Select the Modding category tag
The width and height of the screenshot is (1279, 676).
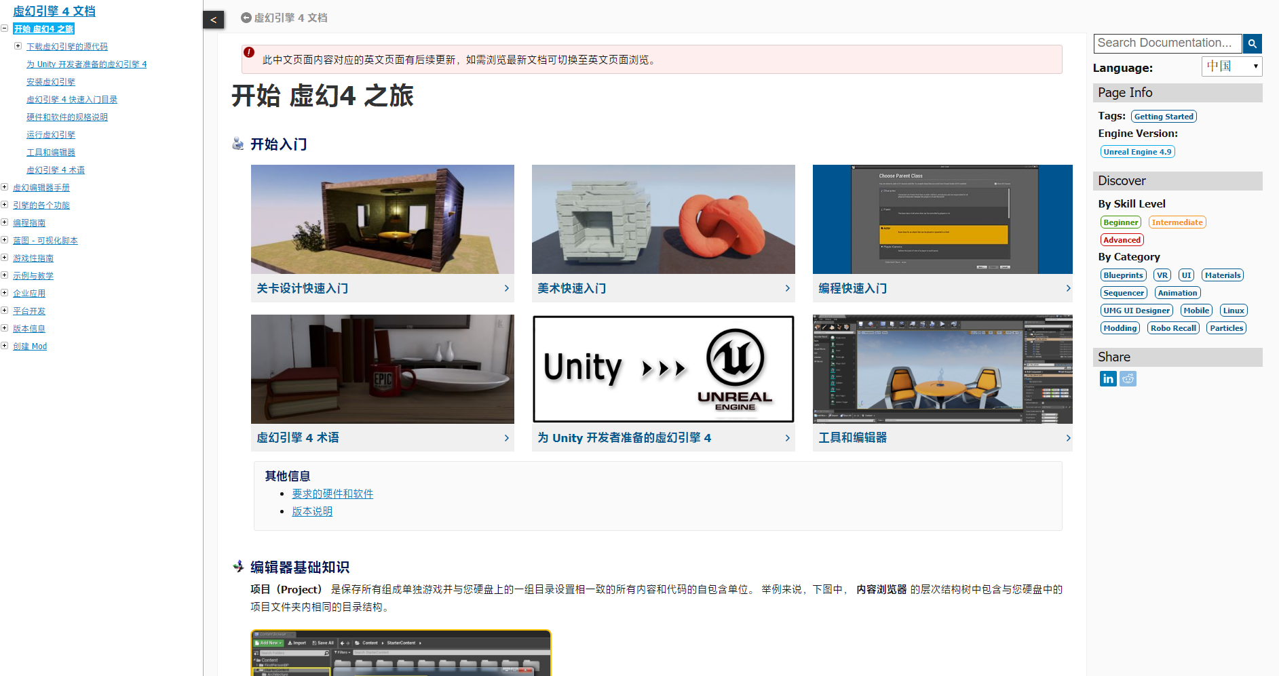(x=1120, y=328)
